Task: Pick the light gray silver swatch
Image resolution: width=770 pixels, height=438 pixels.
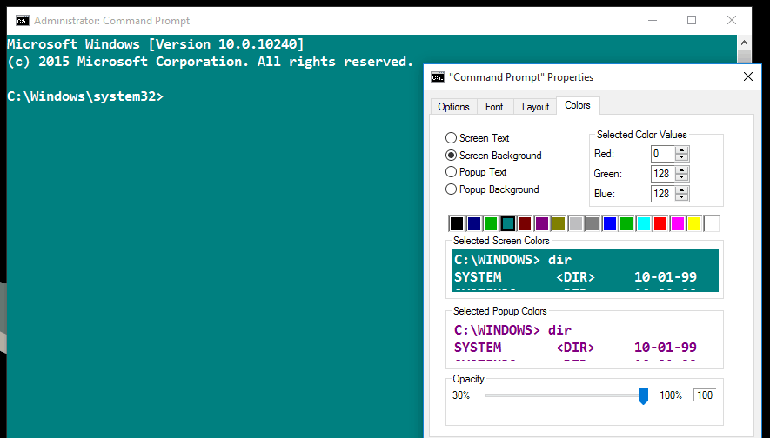Action: point(575,223)
